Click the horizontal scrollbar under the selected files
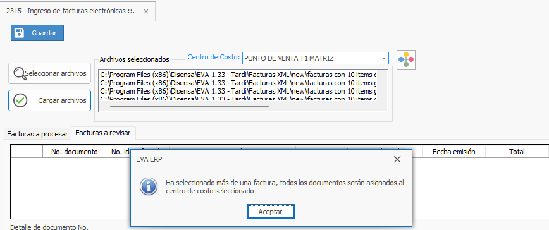The image size is (549, 230). pos(189,106)
